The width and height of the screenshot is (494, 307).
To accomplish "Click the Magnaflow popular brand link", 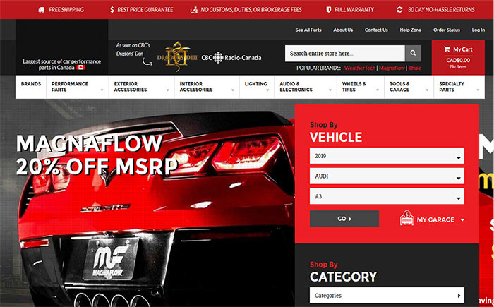I will (392, 68).
